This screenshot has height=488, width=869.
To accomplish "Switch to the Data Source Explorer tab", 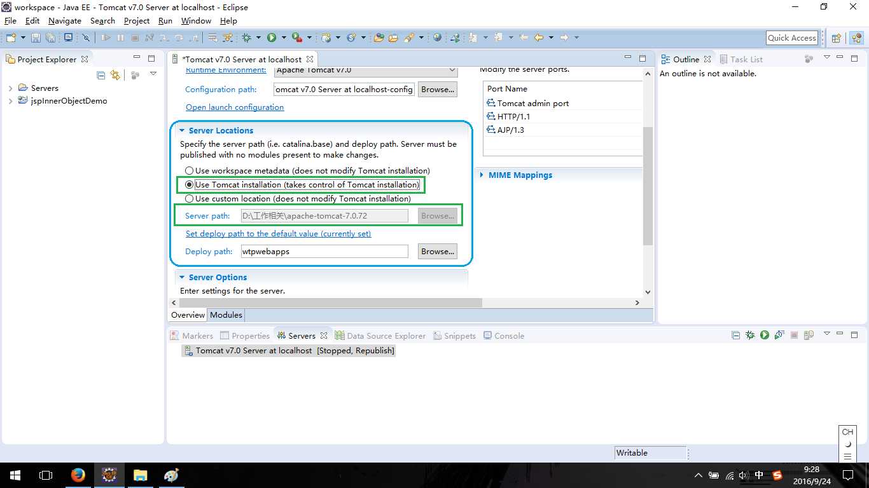I will (x=380, y=335).
